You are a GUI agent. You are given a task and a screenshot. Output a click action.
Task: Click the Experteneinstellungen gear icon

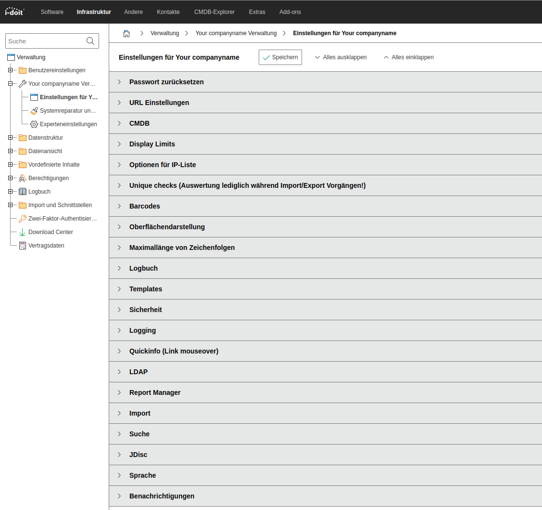pos(34,124)
